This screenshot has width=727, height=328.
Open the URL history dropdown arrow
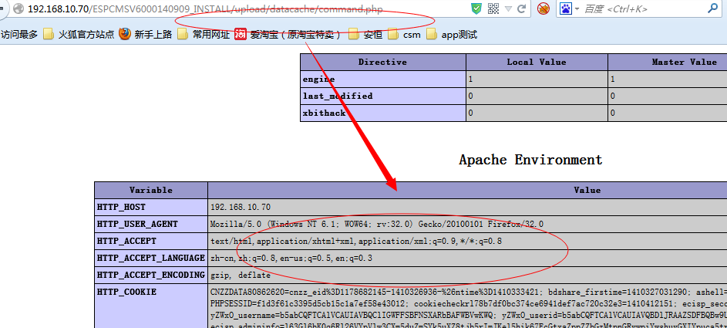click(x=509, y=8)
